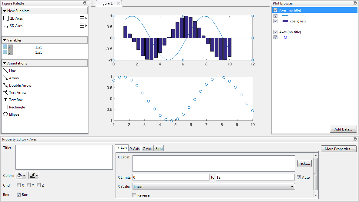This screenshot has height=202, width=359.
Task: Open background color fill dropdown
Action: (21, 175)
